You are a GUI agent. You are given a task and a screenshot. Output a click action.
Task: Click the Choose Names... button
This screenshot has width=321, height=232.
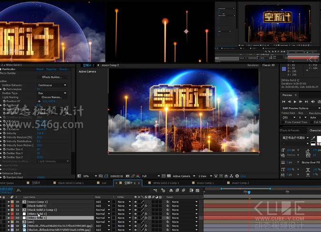click(52, 97)
